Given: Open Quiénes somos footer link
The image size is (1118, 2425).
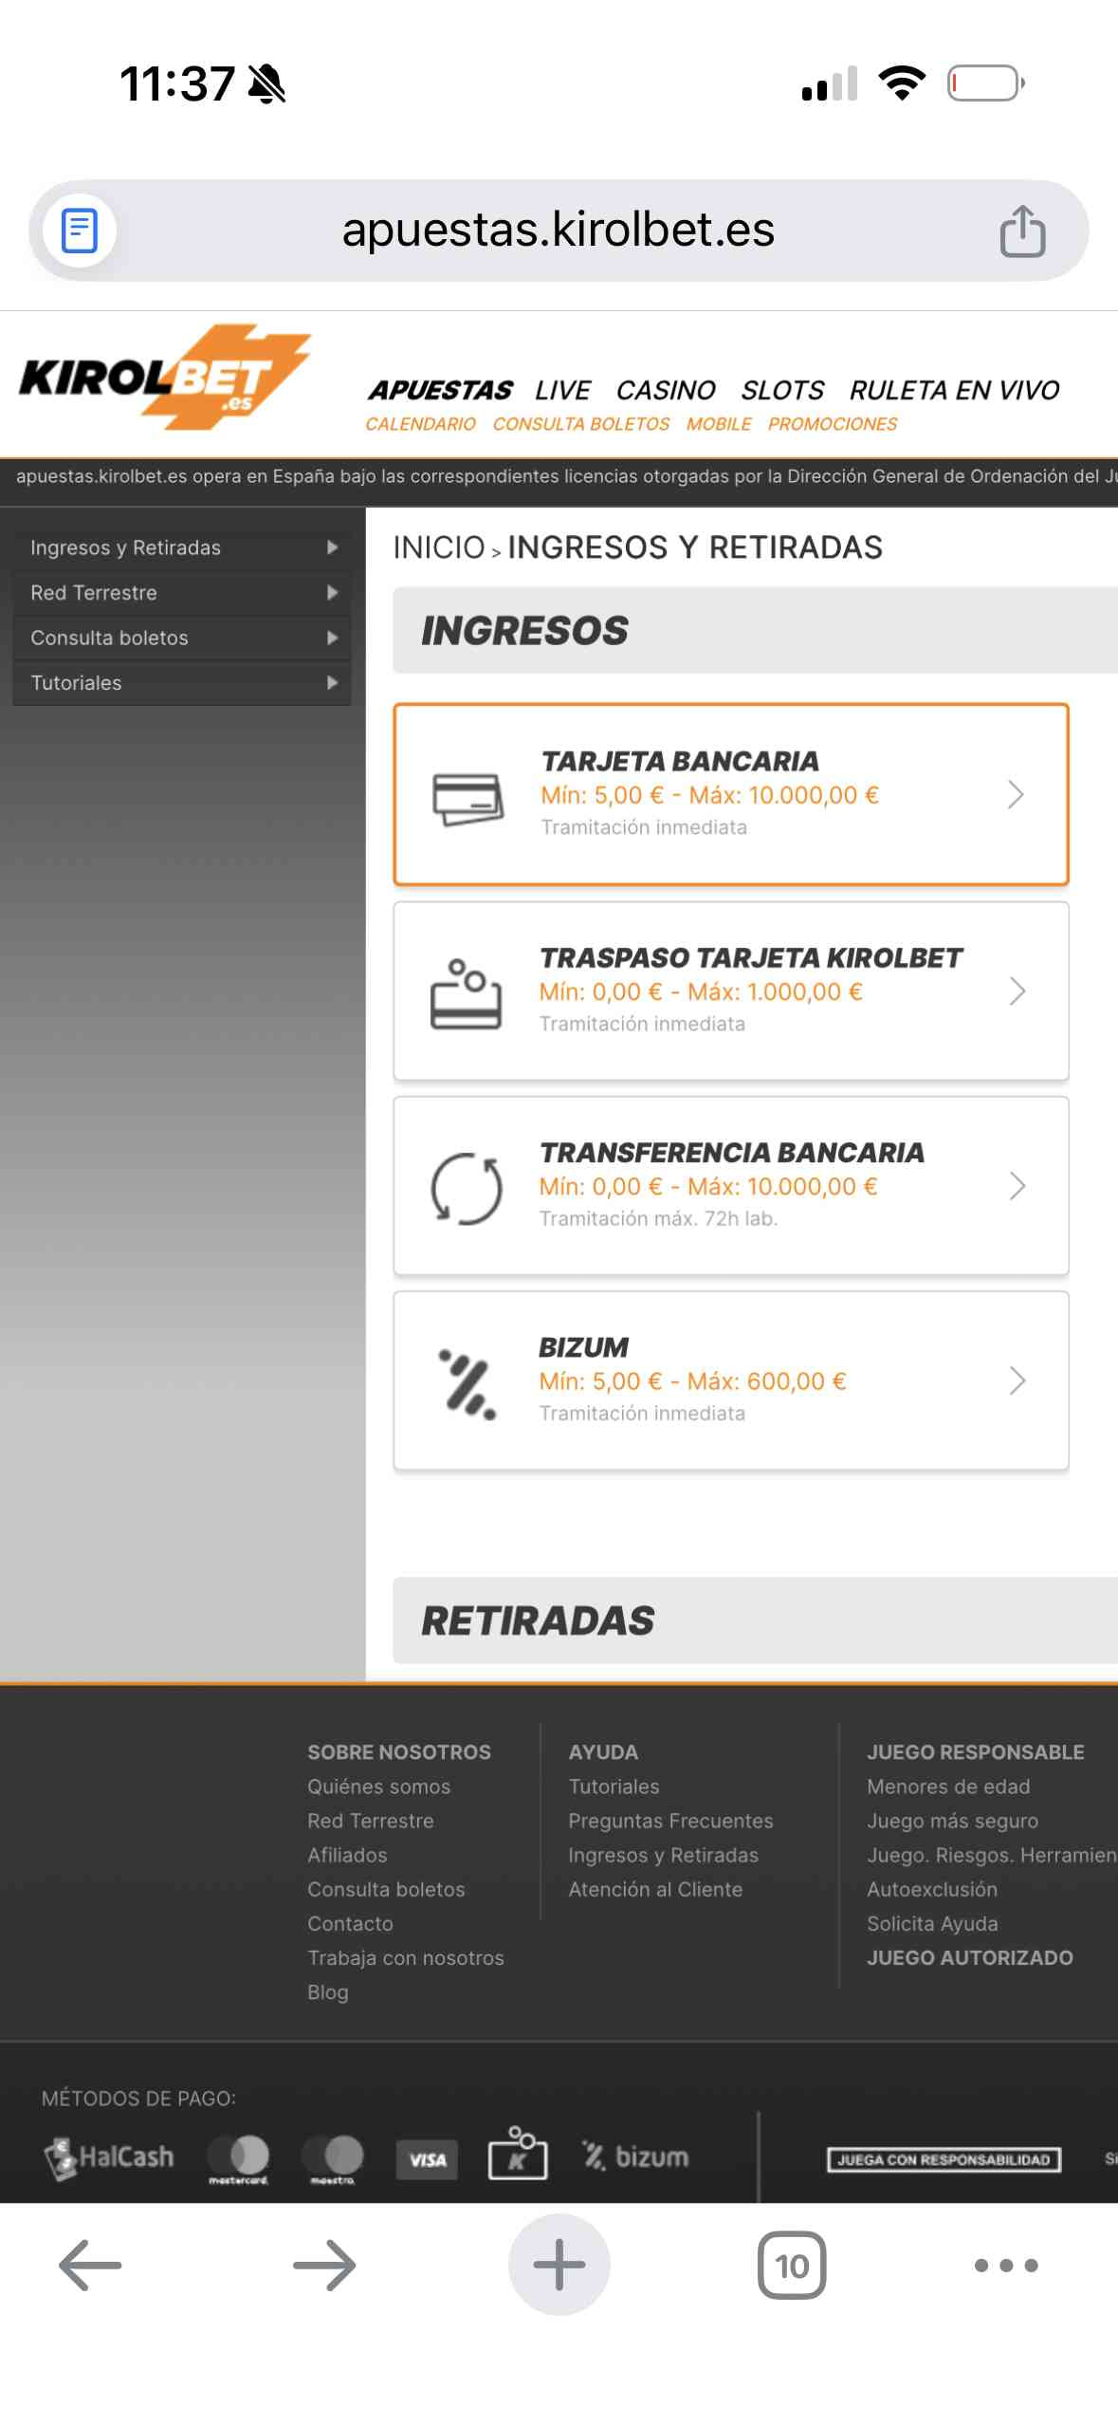Looking at the screenshot, I should pyautogui.click(x=378, y=1786).
